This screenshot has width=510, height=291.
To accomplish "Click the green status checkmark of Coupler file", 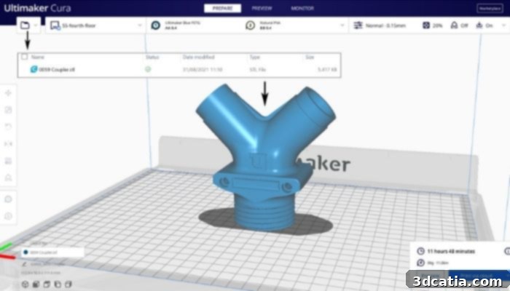I will click(148, 69).
